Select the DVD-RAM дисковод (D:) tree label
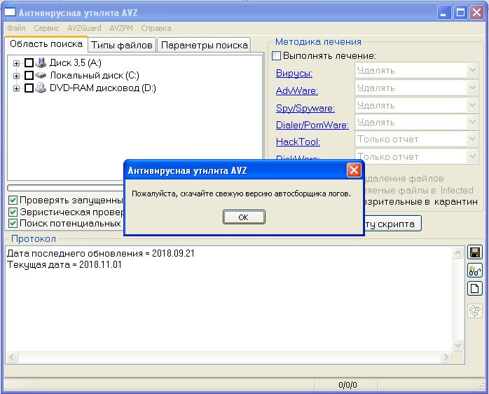 tap(103, 88)
